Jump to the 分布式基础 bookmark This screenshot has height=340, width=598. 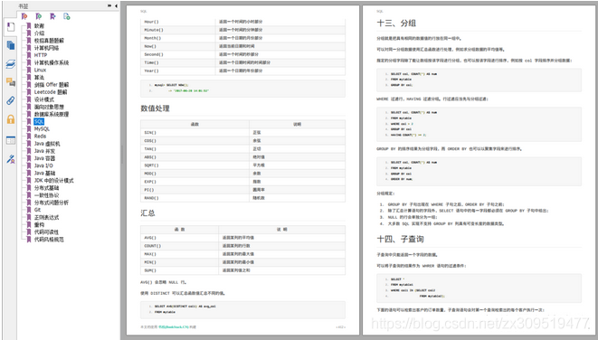(x=46, y=187)
